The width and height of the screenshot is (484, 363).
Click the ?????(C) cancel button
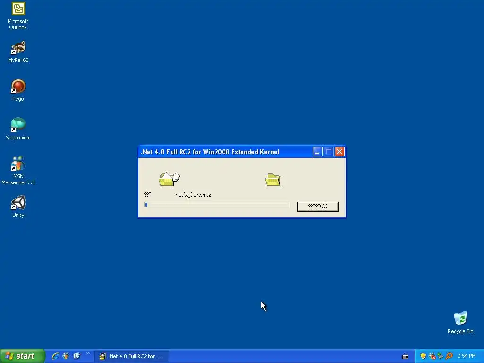[x=318, y=207]
